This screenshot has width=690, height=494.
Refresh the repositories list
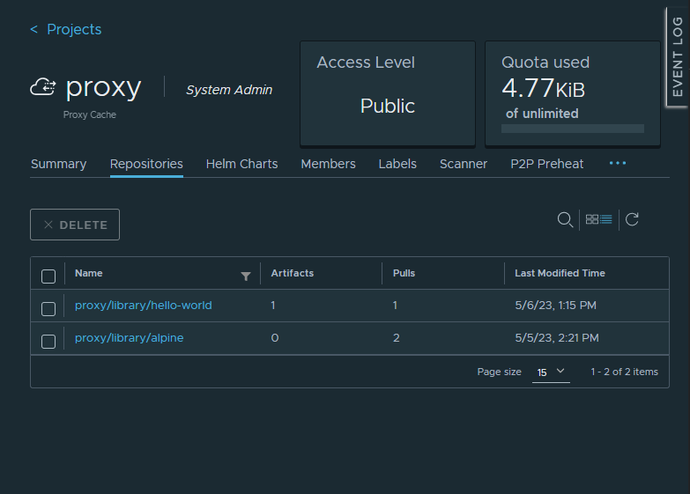click(632, 220)
